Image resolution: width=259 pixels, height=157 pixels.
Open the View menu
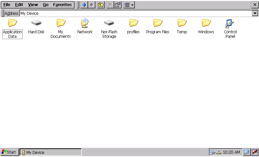[33, 5]
